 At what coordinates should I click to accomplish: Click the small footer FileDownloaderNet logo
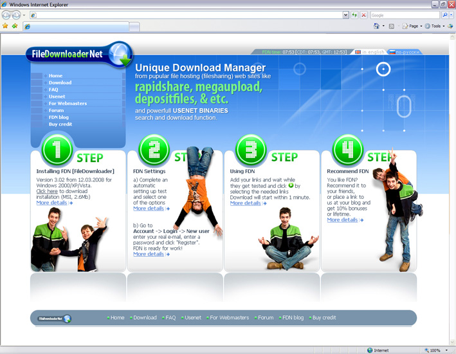click(x=55, y=319)
